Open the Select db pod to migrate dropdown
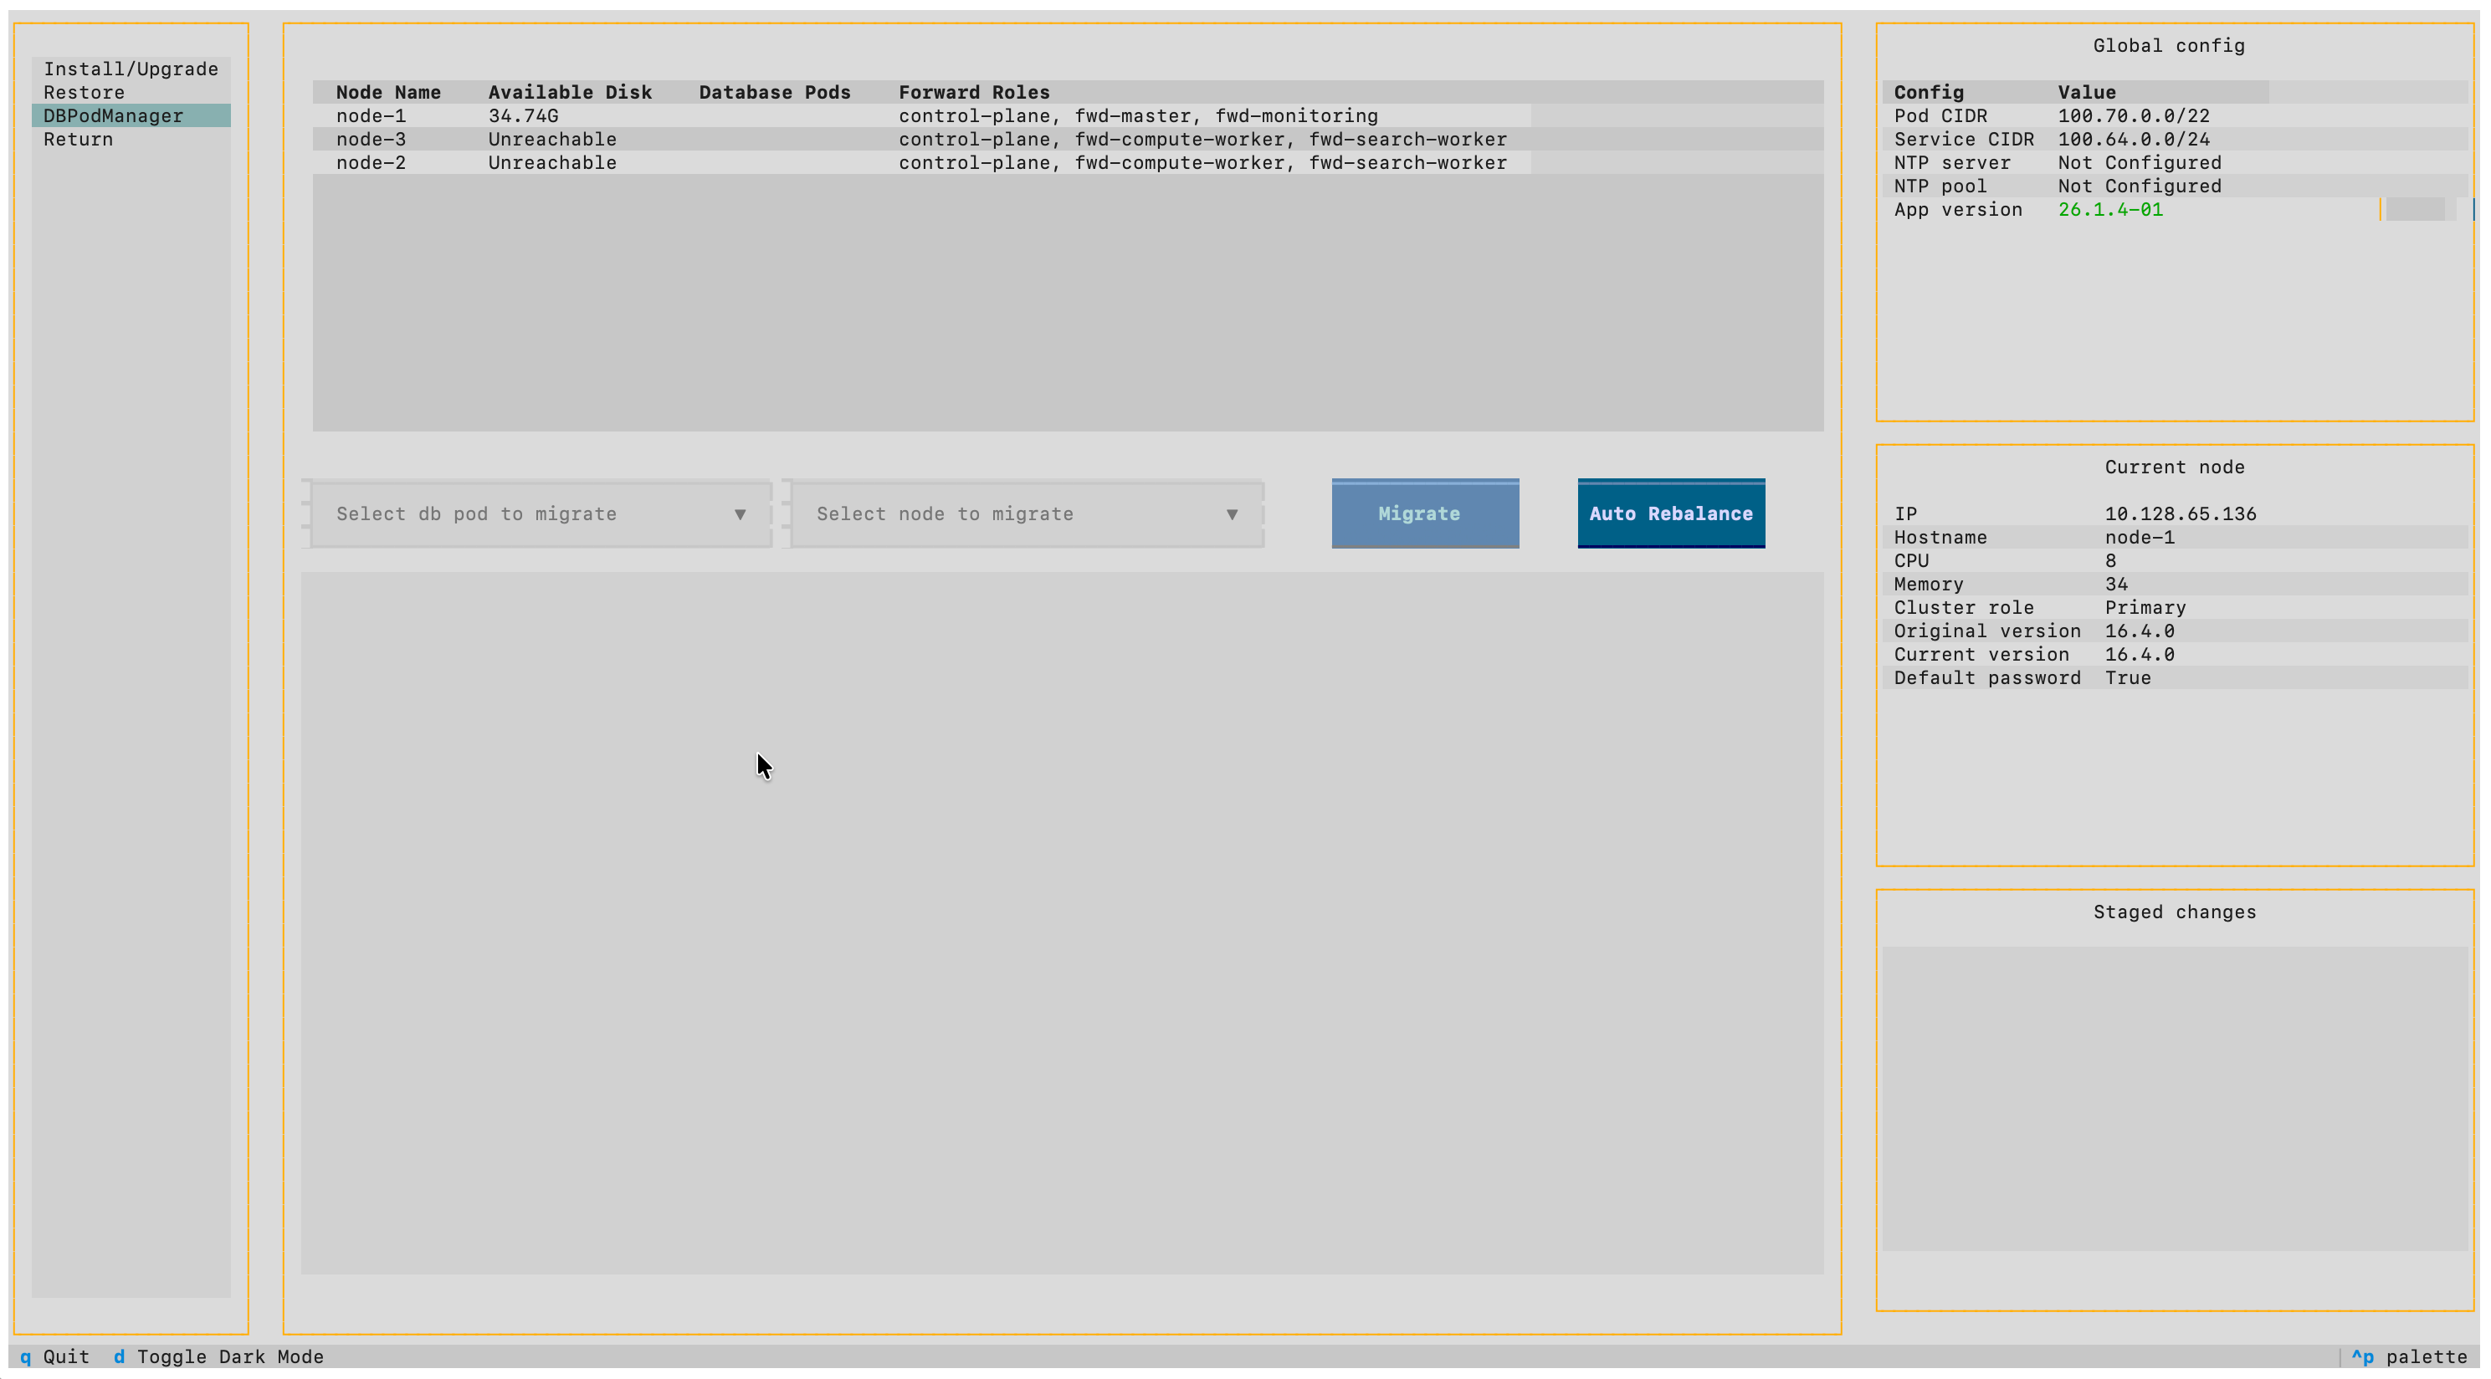This screenshot has height=1379, width=2491. pos(541,513)
